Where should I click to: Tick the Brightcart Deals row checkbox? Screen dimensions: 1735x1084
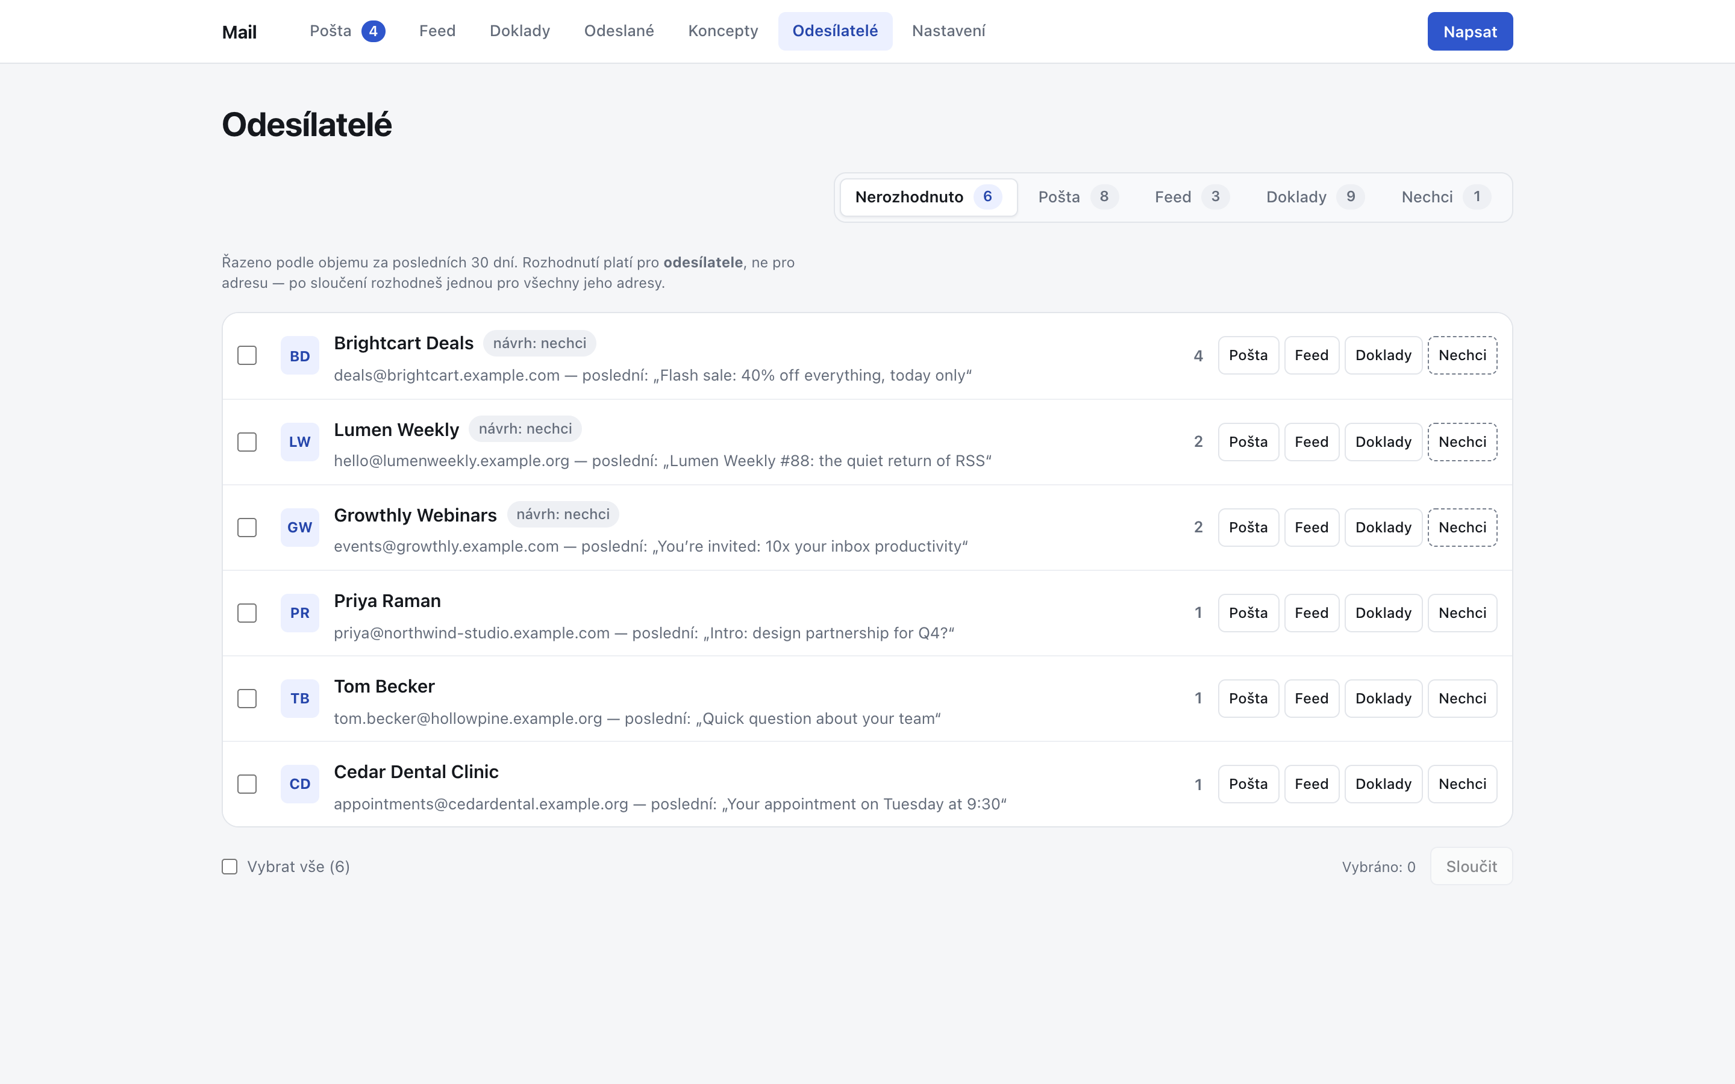point(246,355)
